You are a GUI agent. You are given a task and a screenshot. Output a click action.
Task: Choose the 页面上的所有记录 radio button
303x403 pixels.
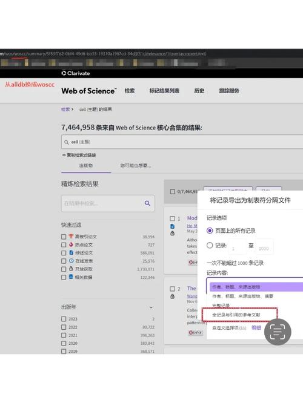pos(210,231)
